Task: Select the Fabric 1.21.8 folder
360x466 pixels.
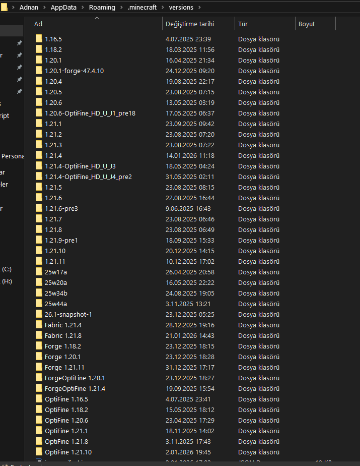Action: pos(63,335)
